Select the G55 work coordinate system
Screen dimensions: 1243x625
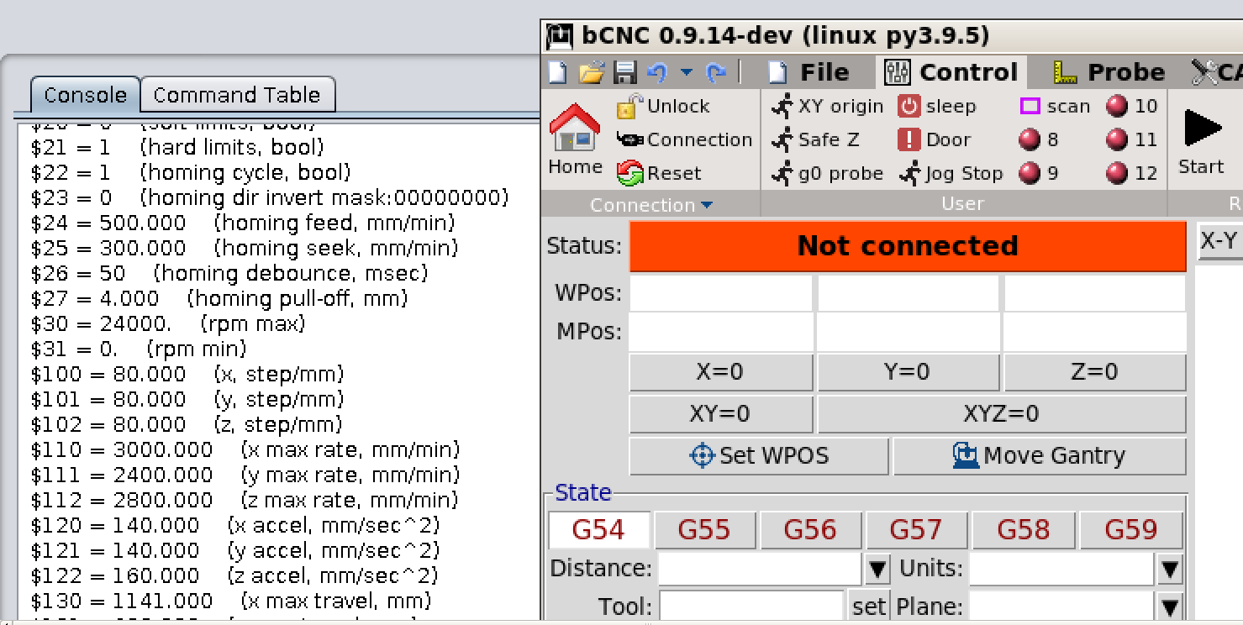(x=704, y=530)
